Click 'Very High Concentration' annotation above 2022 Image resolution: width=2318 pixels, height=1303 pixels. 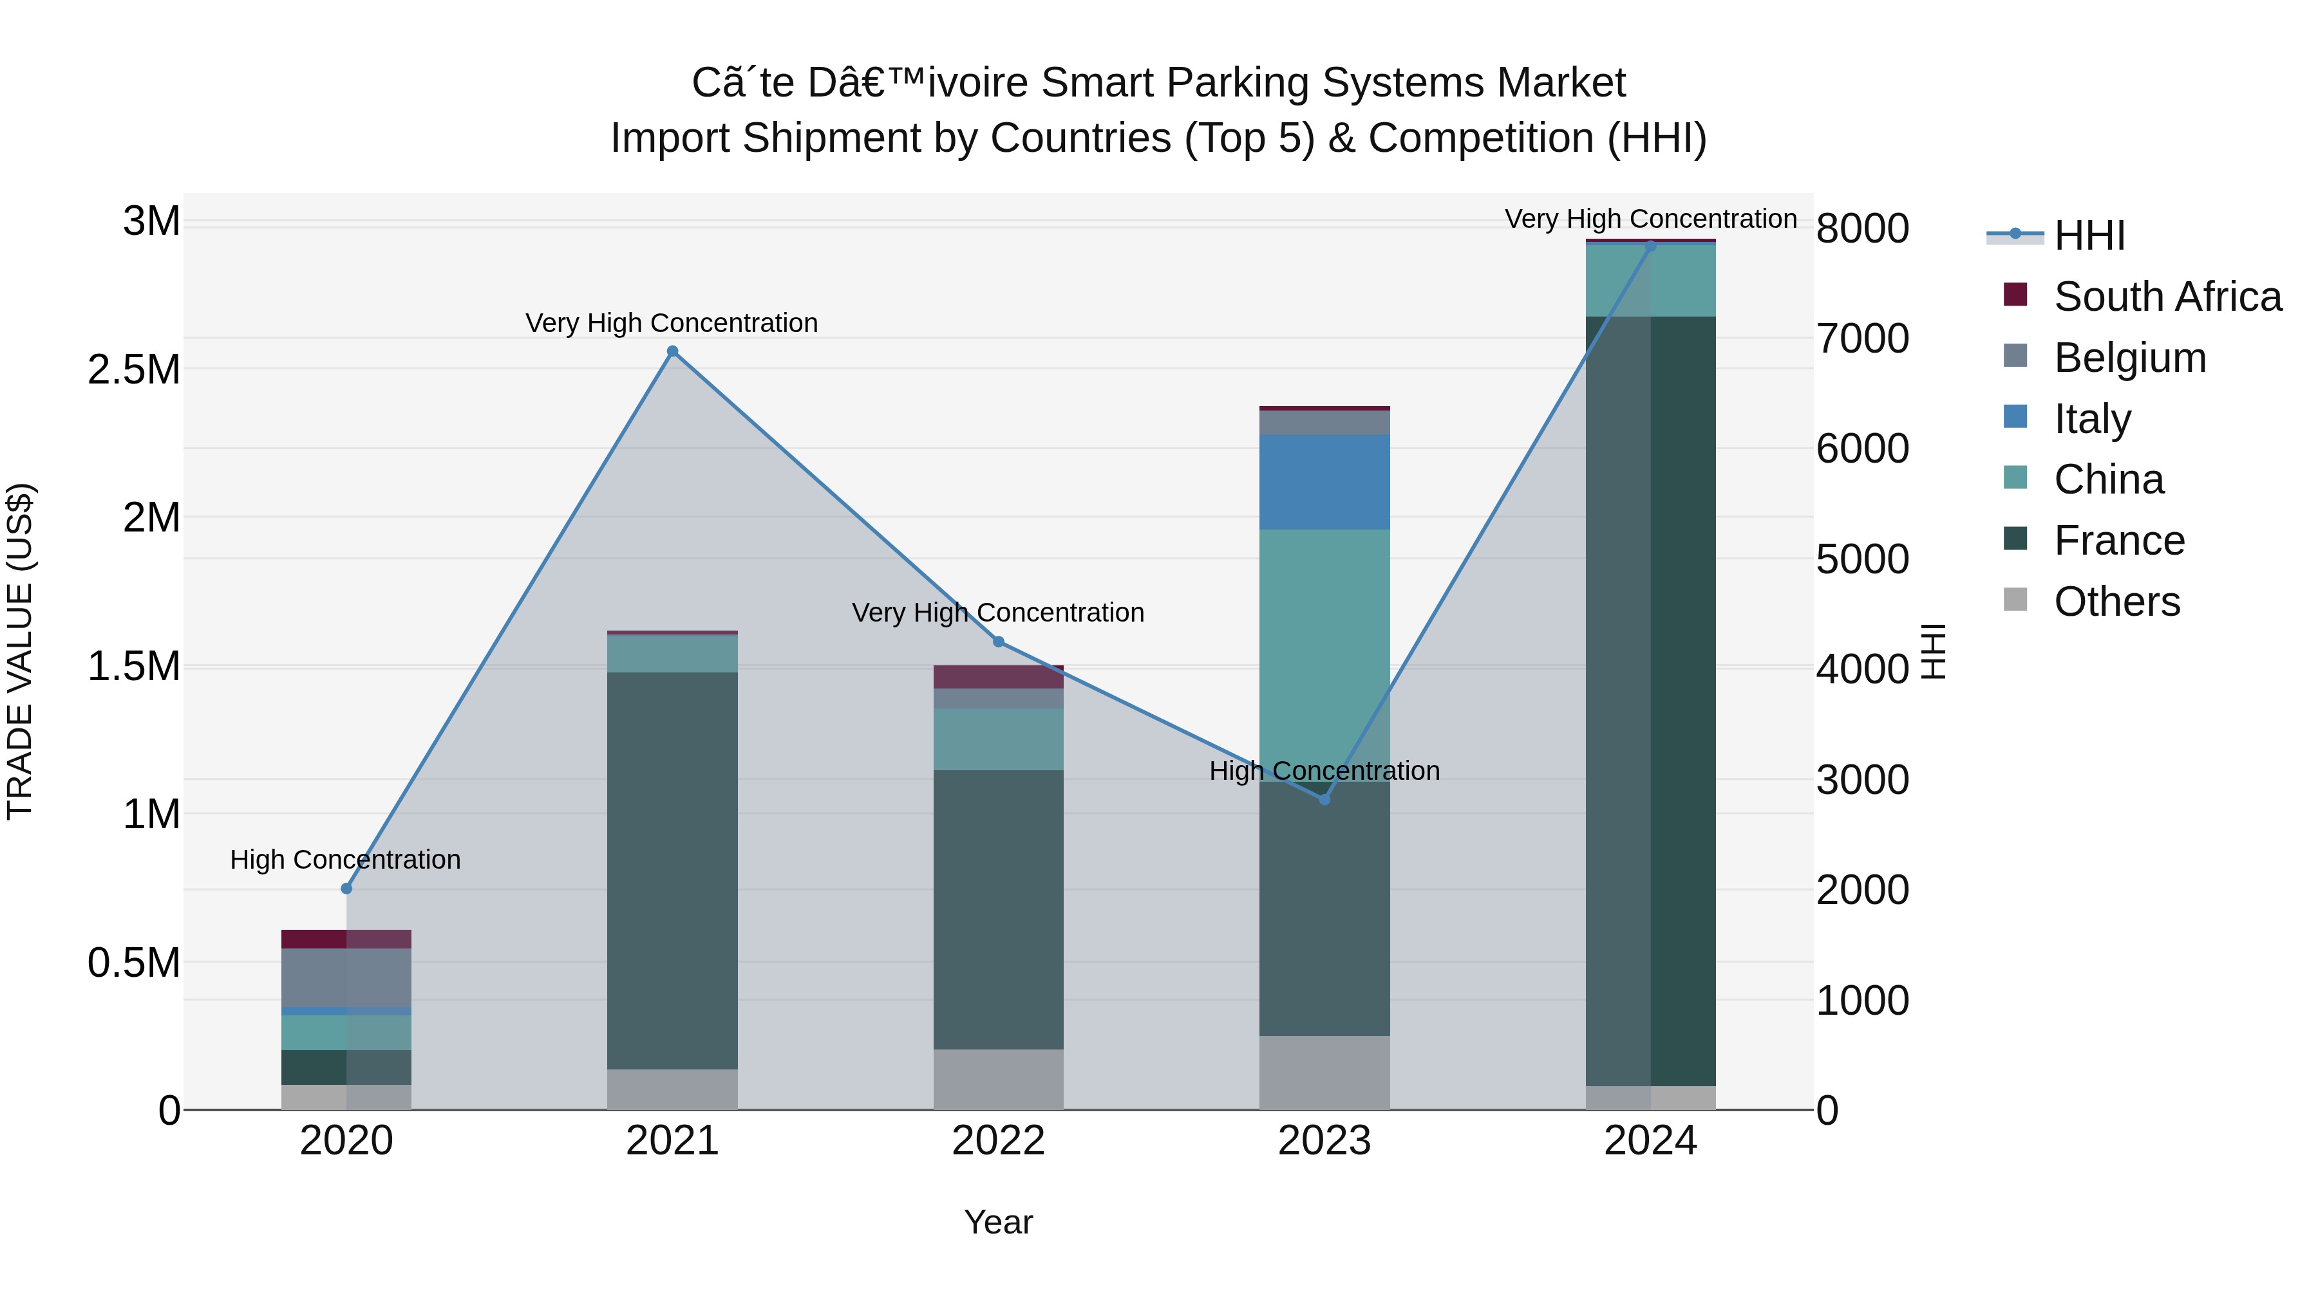tap(998, 613)
